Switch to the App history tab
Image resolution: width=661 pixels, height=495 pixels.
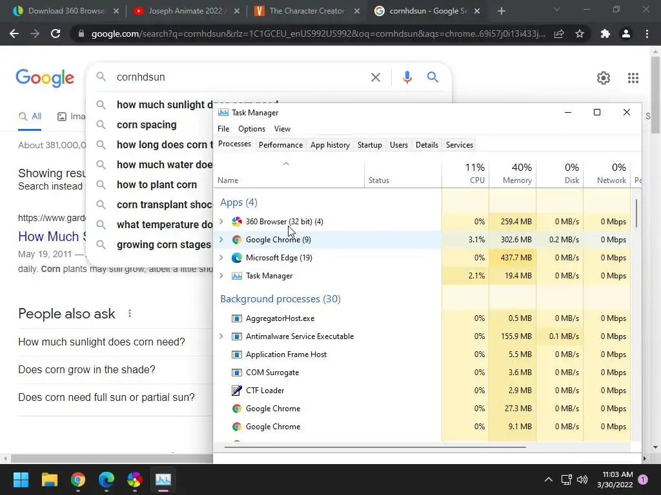click(330, 145)
